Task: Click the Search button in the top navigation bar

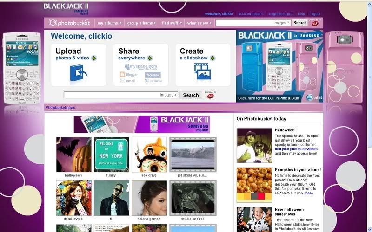Action: pos(300,23)
